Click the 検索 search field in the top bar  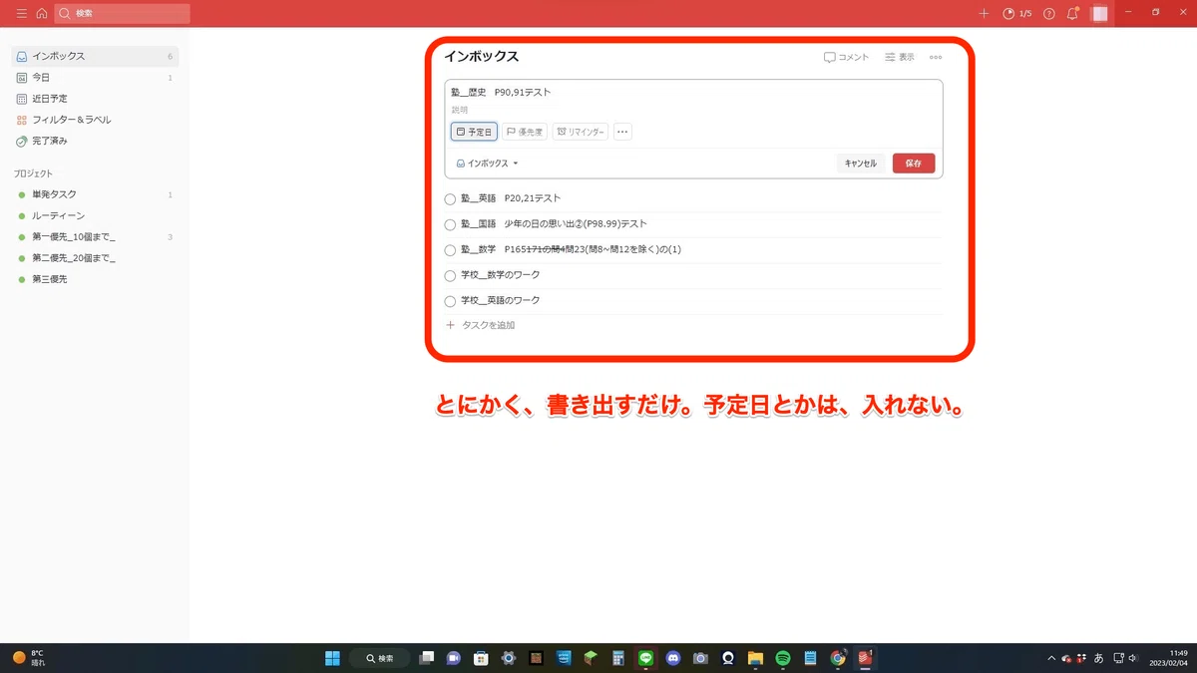click(123, 14)
